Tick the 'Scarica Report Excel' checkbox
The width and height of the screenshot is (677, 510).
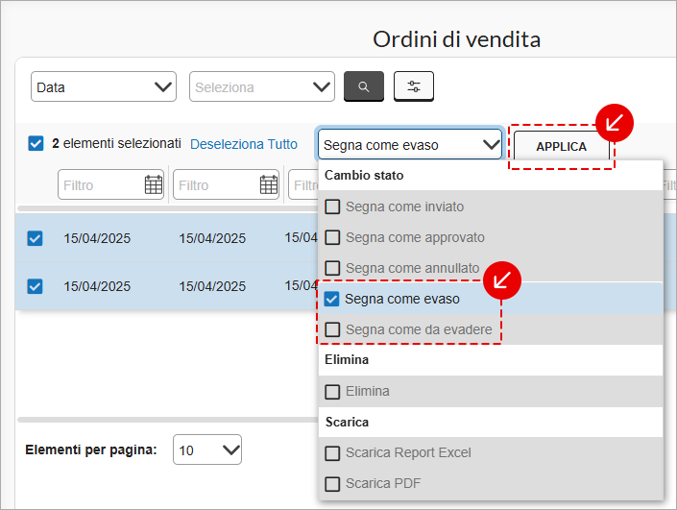click(x=332, y=453)
